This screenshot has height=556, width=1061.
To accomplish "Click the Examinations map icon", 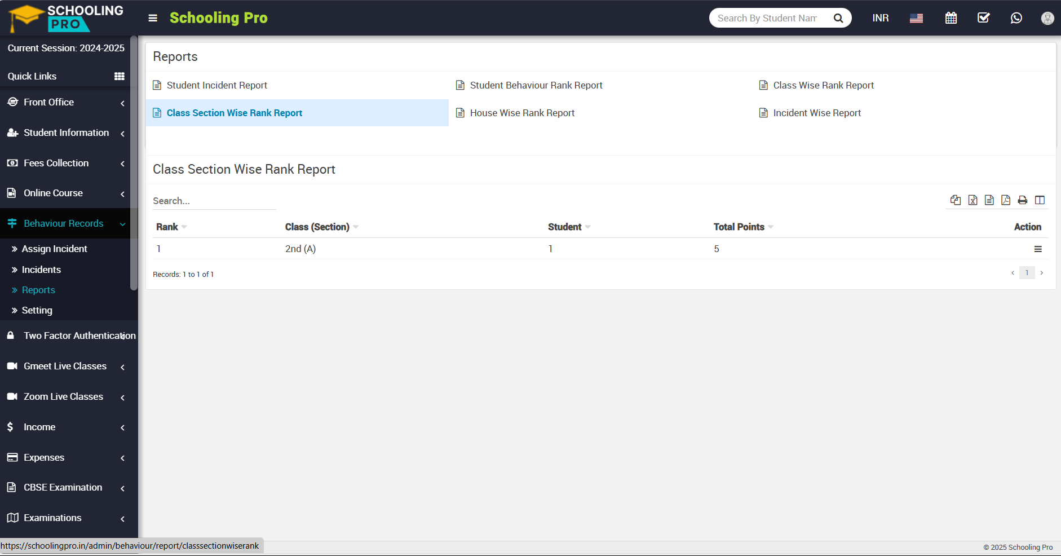I will 12,518.
